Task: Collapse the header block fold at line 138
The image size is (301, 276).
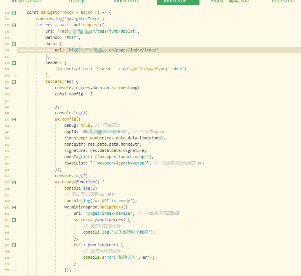Action: 14,63
